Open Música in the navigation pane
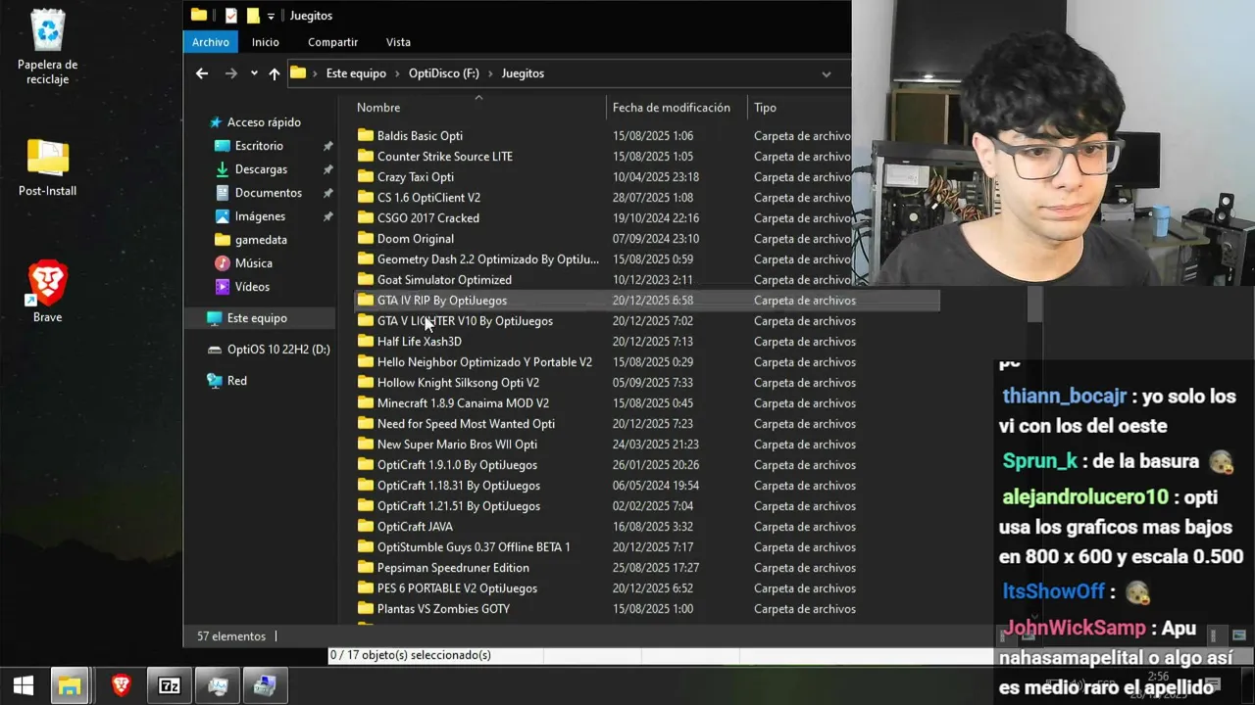The width and height of the screenshot is (1255, 705). (x=253, y=263)
